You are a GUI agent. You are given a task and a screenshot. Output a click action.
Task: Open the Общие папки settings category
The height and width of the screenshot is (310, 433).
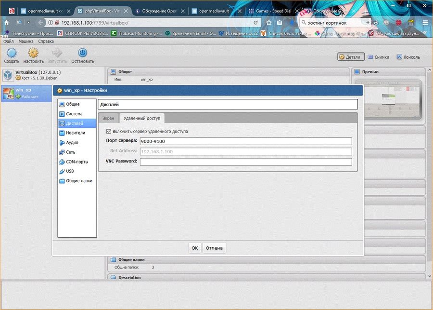pos(79,181)
